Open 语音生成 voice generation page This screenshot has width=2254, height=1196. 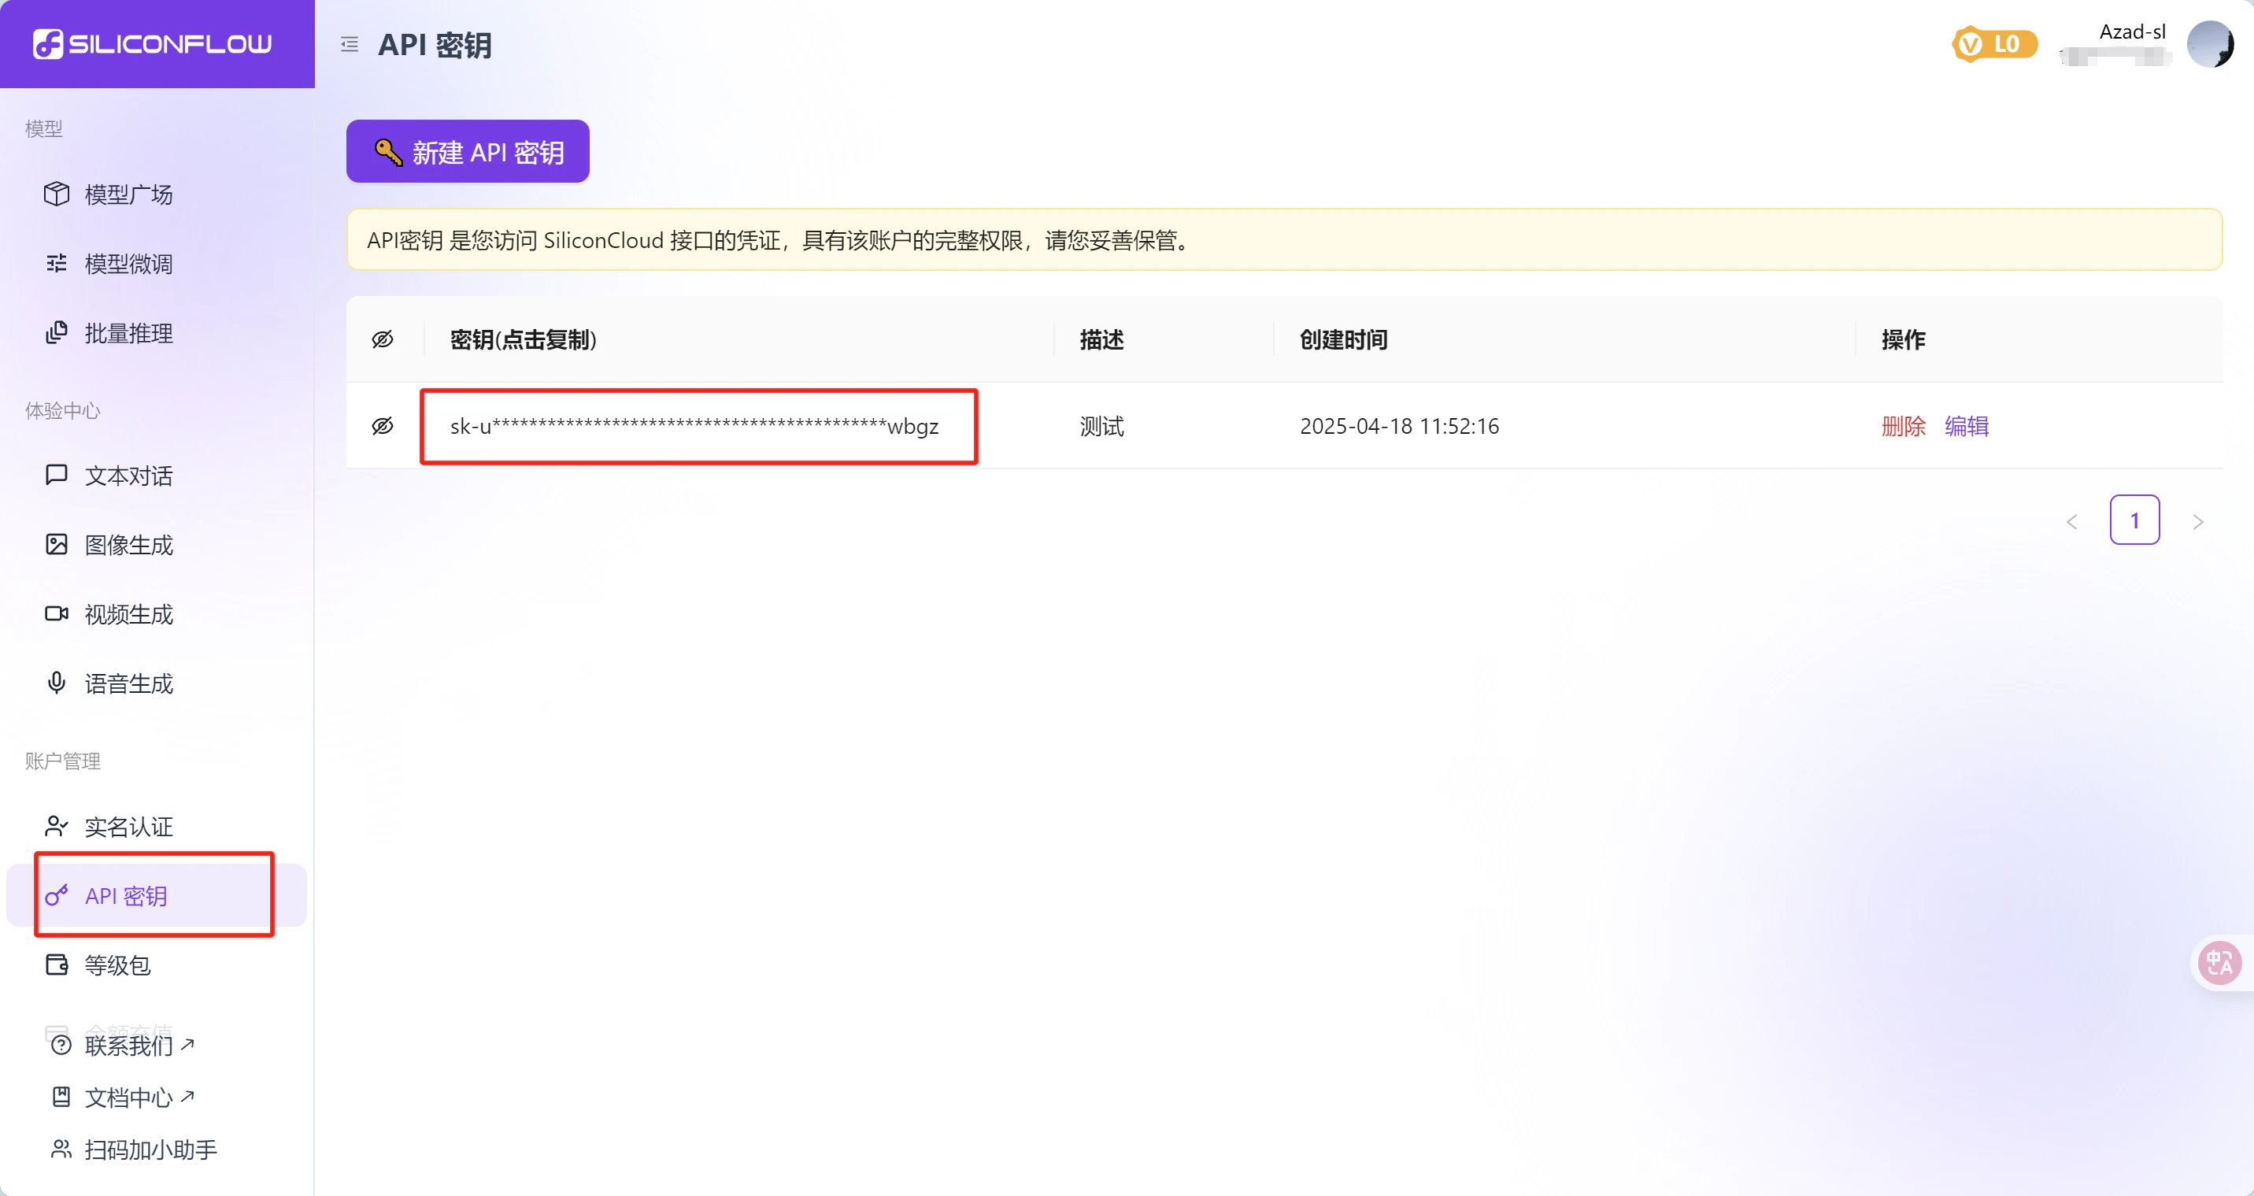[128, 683]
